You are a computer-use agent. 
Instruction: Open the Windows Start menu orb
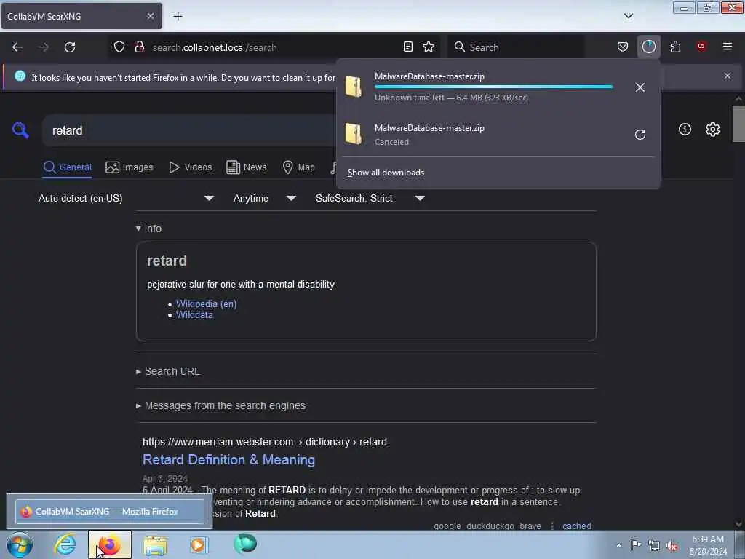pyautogui.click(x=20, y=544)
